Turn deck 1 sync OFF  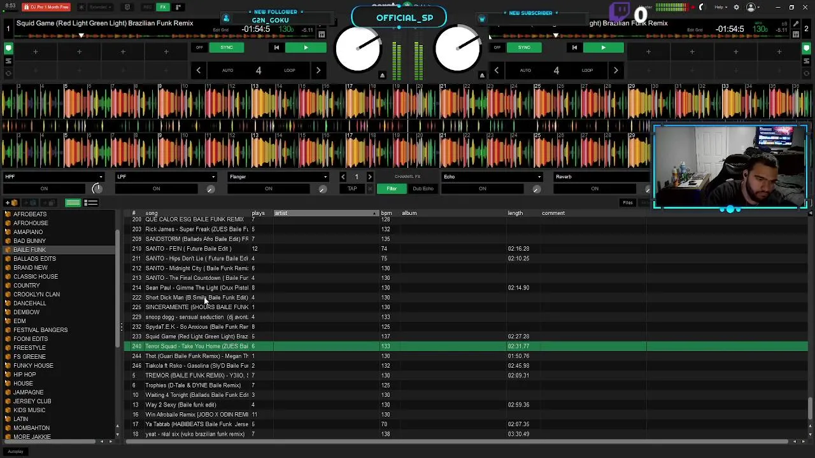pos(199,48)
